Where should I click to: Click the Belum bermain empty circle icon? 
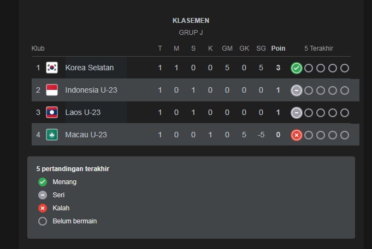pyautogui.click(x=43, y=221)
